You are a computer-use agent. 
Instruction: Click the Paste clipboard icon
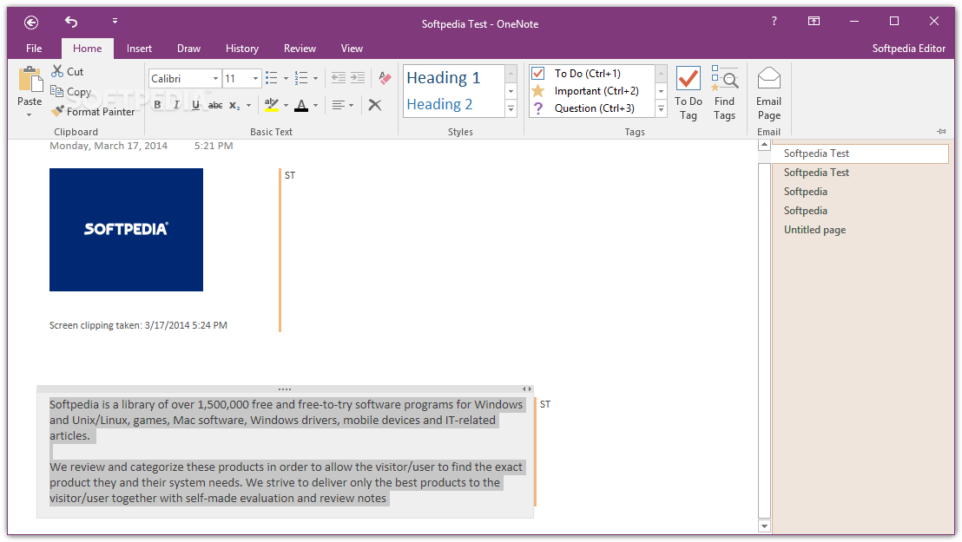30,80
